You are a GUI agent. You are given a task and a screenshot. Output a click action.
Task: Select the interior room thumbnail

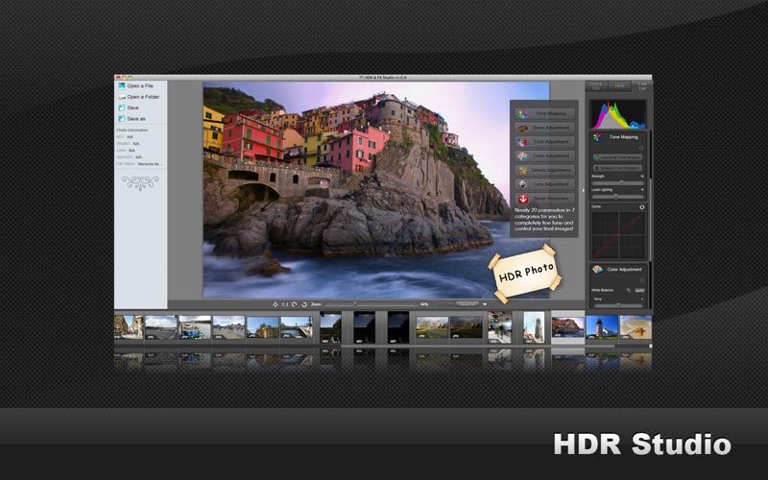point(500,327)
